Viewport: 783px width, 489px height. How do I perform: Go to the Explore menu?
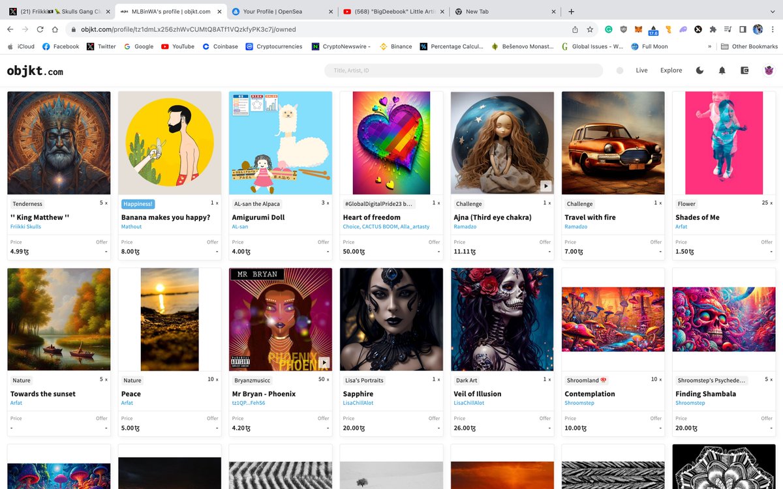(x=671, y=70)
